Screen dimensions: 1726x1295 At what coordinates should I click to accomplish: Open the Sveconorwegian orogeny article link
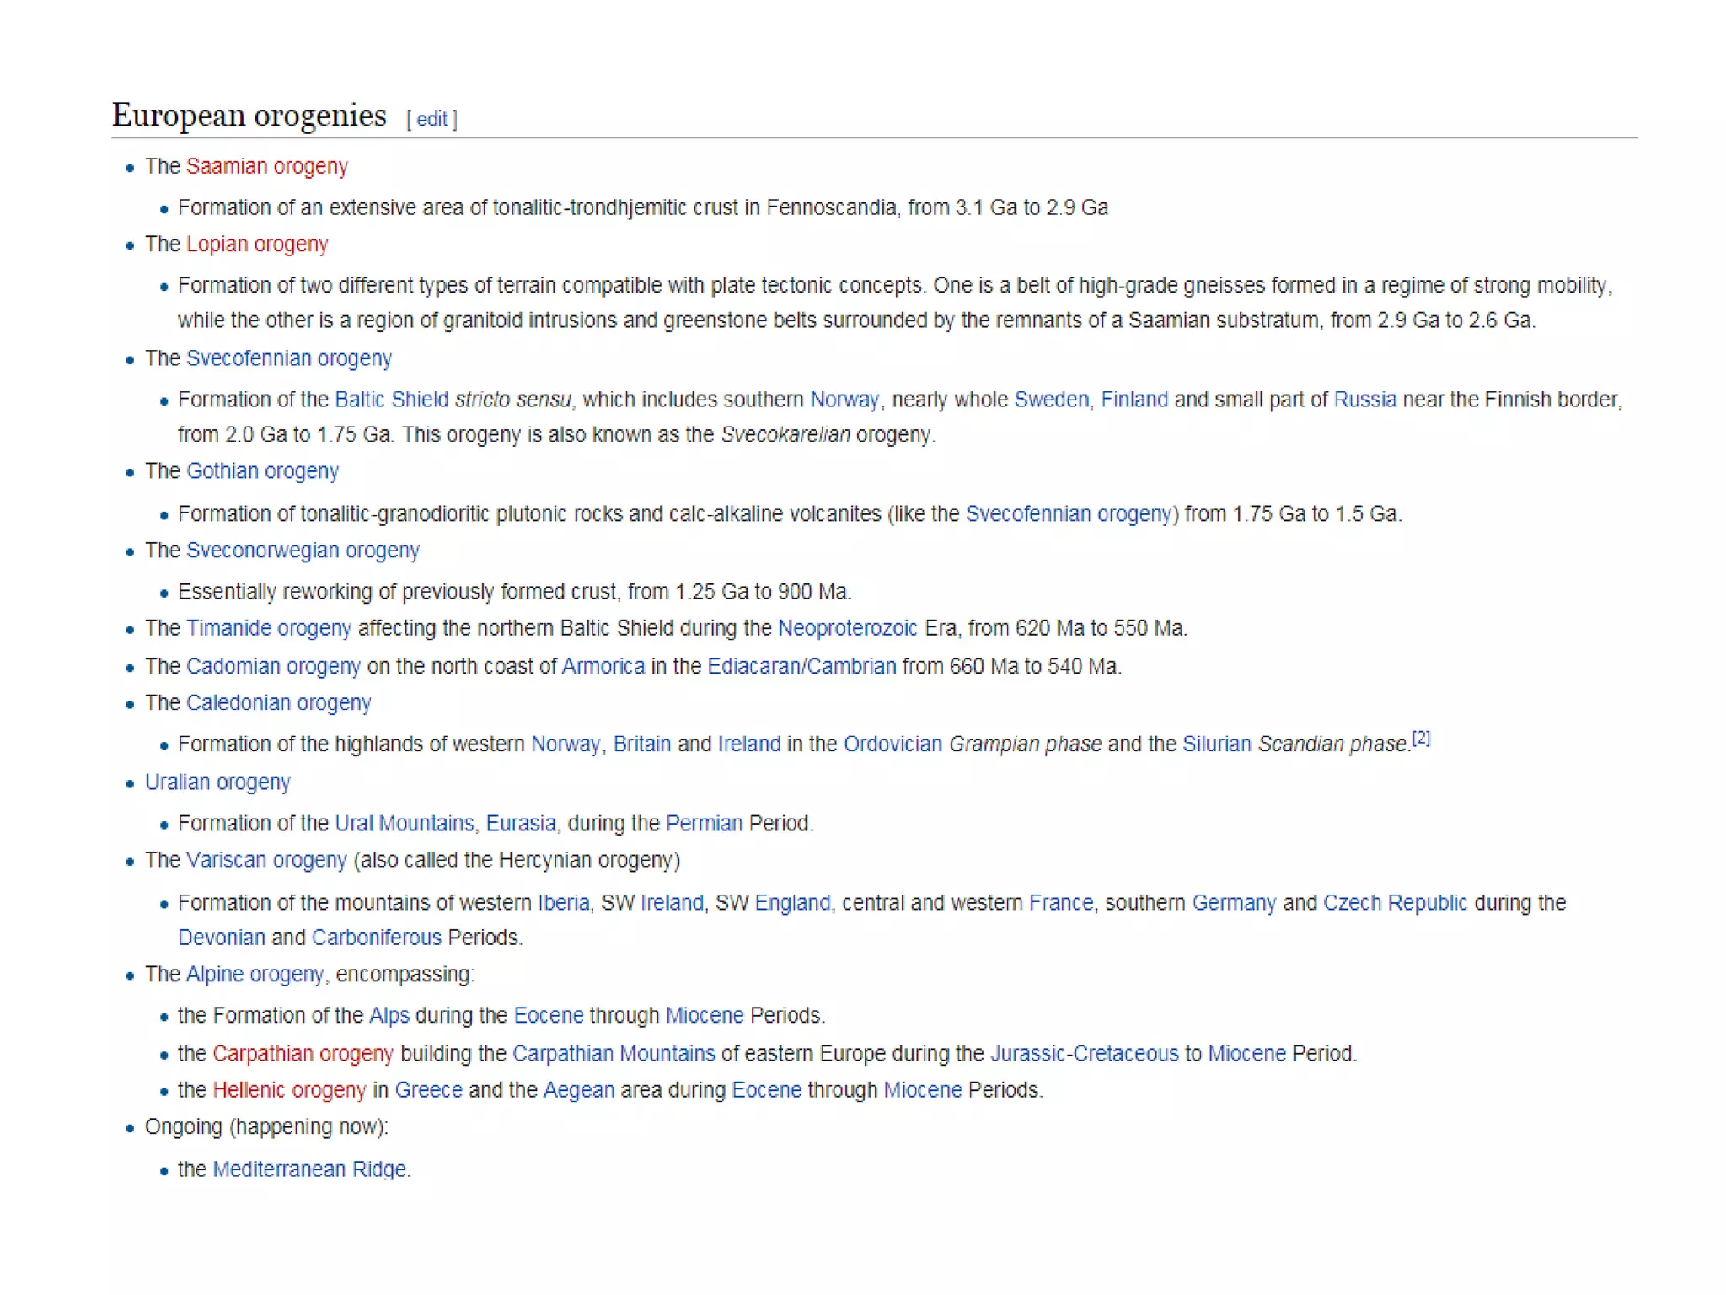tap(303, 551)
